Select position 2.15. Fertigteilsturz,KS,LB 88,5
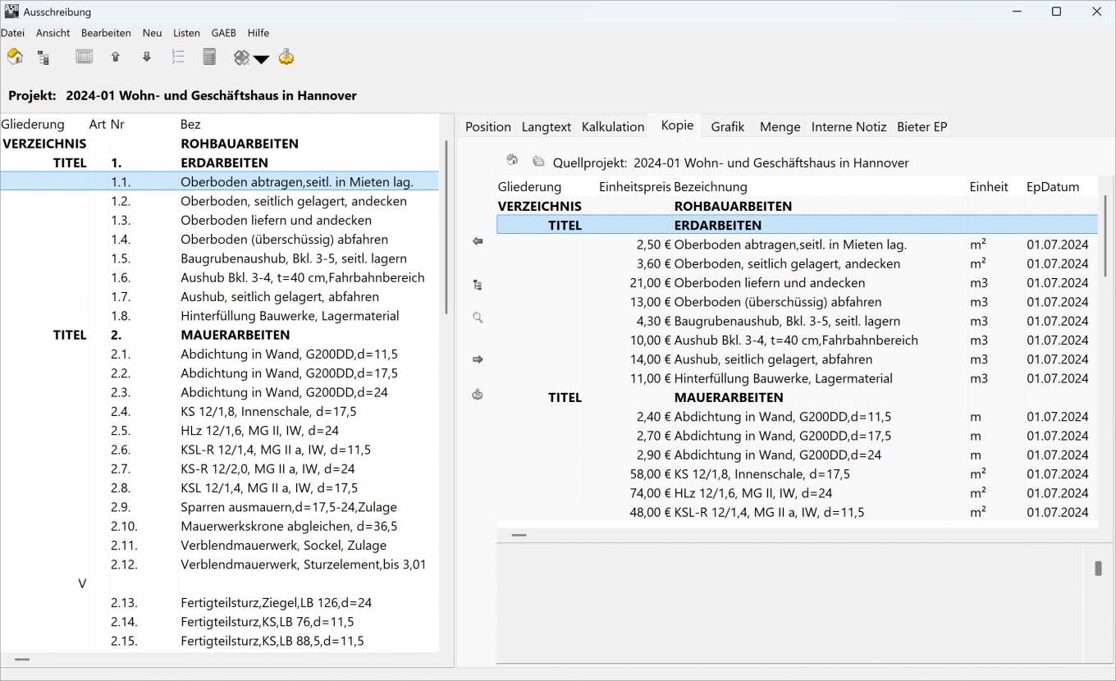 coord(219,641)
